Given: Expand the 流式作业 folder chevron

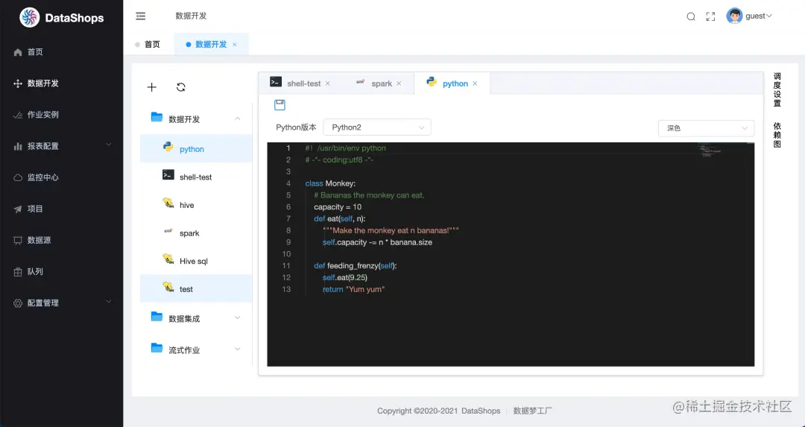Looking at the screenshot, I should (x=237, y=349).
